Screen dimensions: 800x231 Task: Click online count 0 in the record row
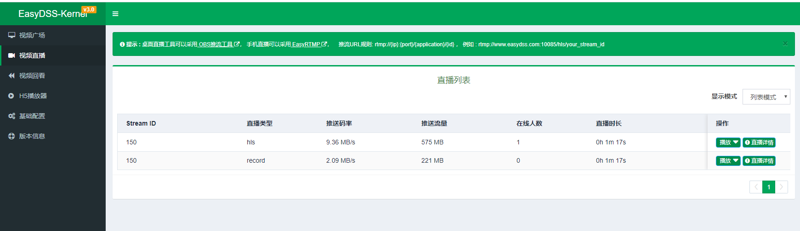518,160
